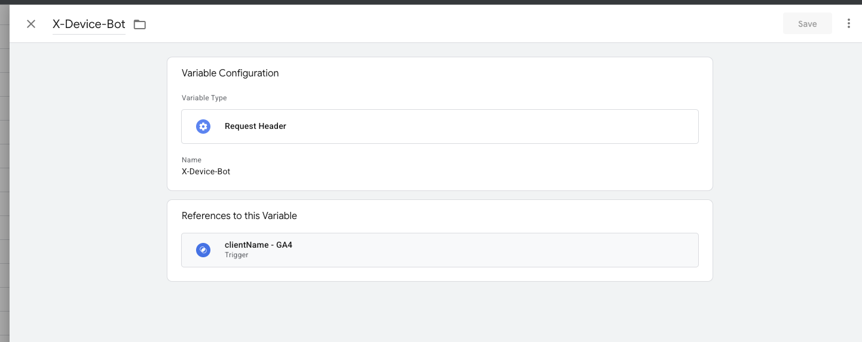
Task: Click the References to this Variable heading
Action: click(x=239, y=216)
